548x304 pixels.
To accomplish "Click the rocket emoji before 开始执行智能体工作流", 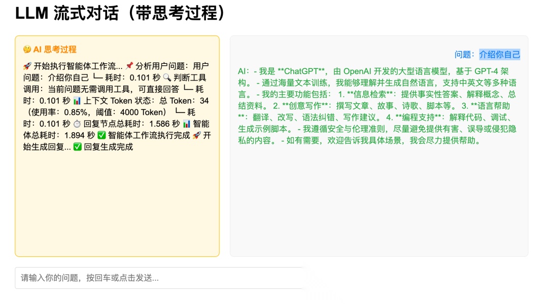I will tap(27, 66).
